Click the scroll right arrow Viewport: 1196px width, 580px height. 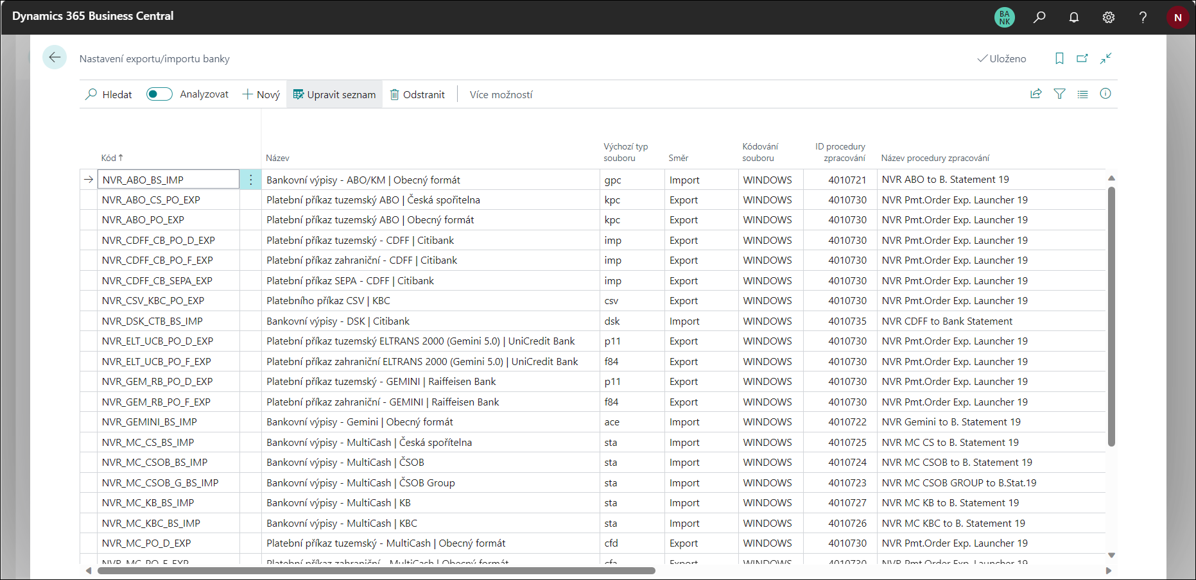point(1108,570)
